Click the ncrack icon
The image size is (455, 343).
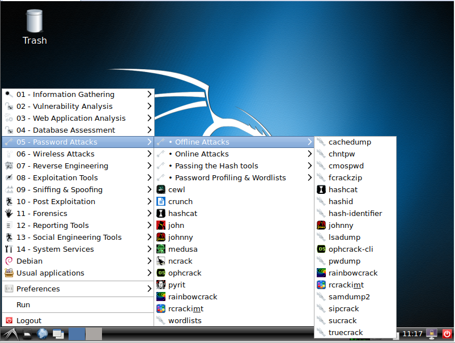click(x=161, y=261)
